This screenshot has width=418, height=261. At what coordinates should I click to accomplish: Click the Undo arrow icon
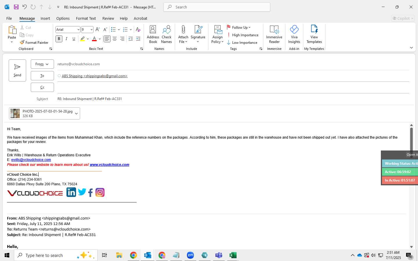25,7
